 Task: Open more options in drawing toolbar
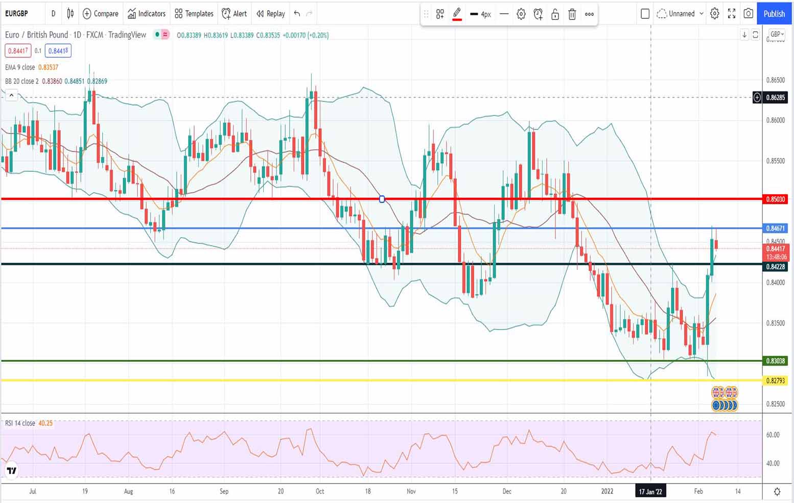589,14
